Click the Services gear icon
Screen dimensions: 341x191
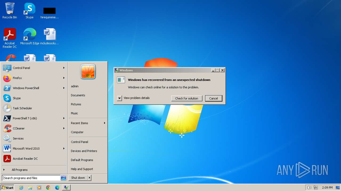pos(7,138)
